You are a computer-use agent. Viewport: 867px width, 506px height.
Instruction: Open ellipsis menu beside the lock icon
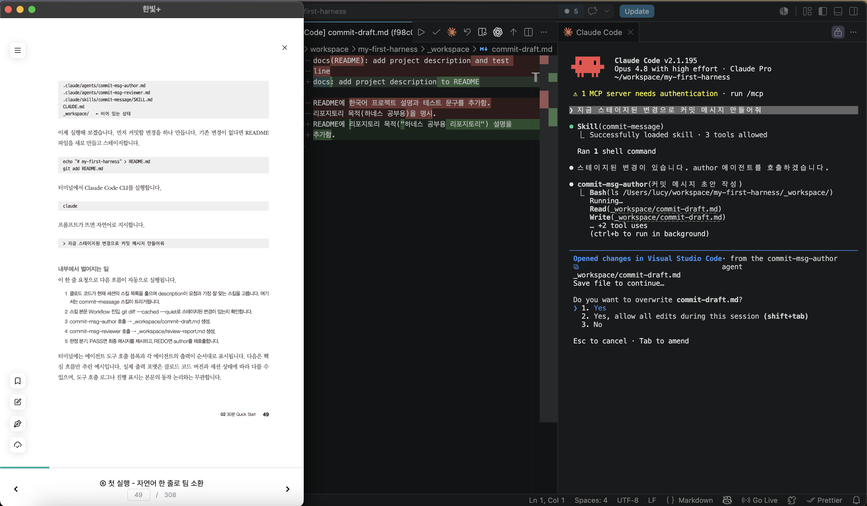point(853,32)
